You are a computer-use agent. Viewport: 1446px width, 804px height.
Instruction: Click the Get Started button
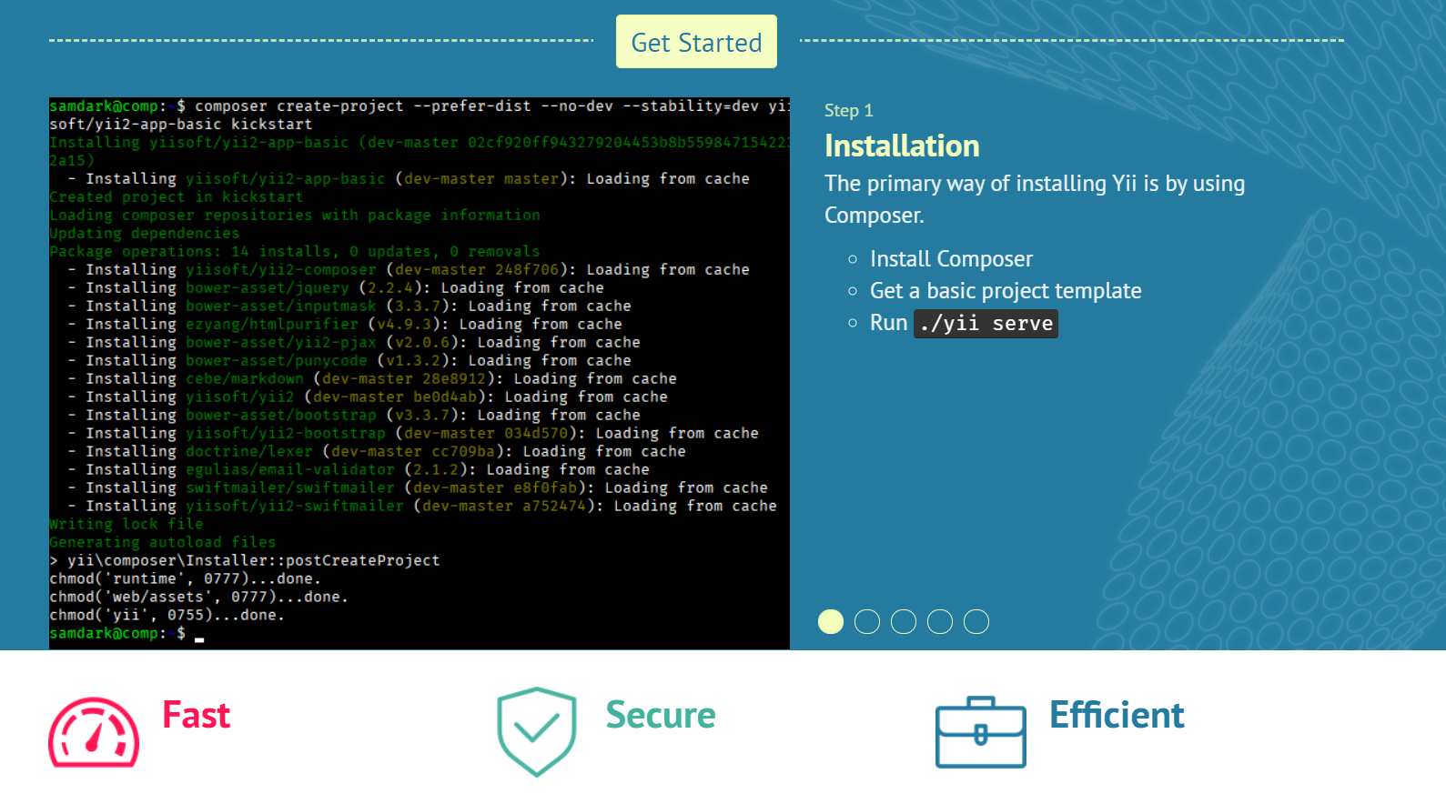coord(696,42)
